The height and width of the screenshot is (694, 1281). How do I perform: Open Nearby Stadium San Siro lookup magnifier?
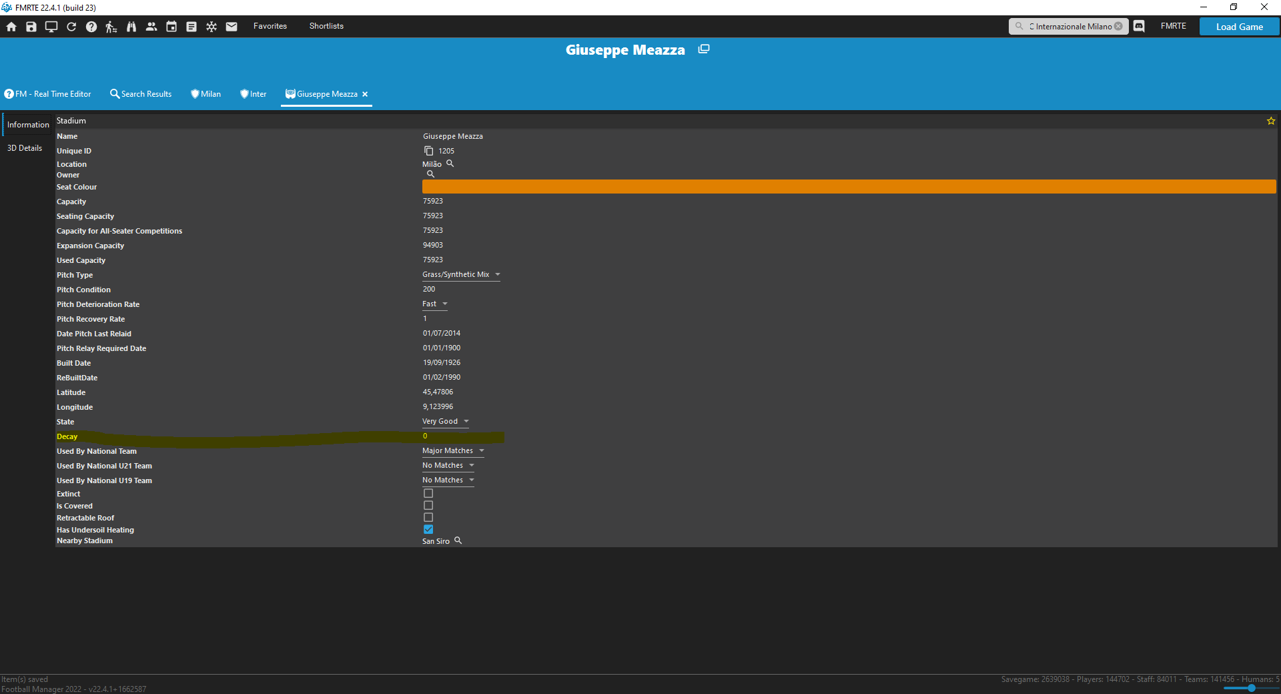(458, 541)
